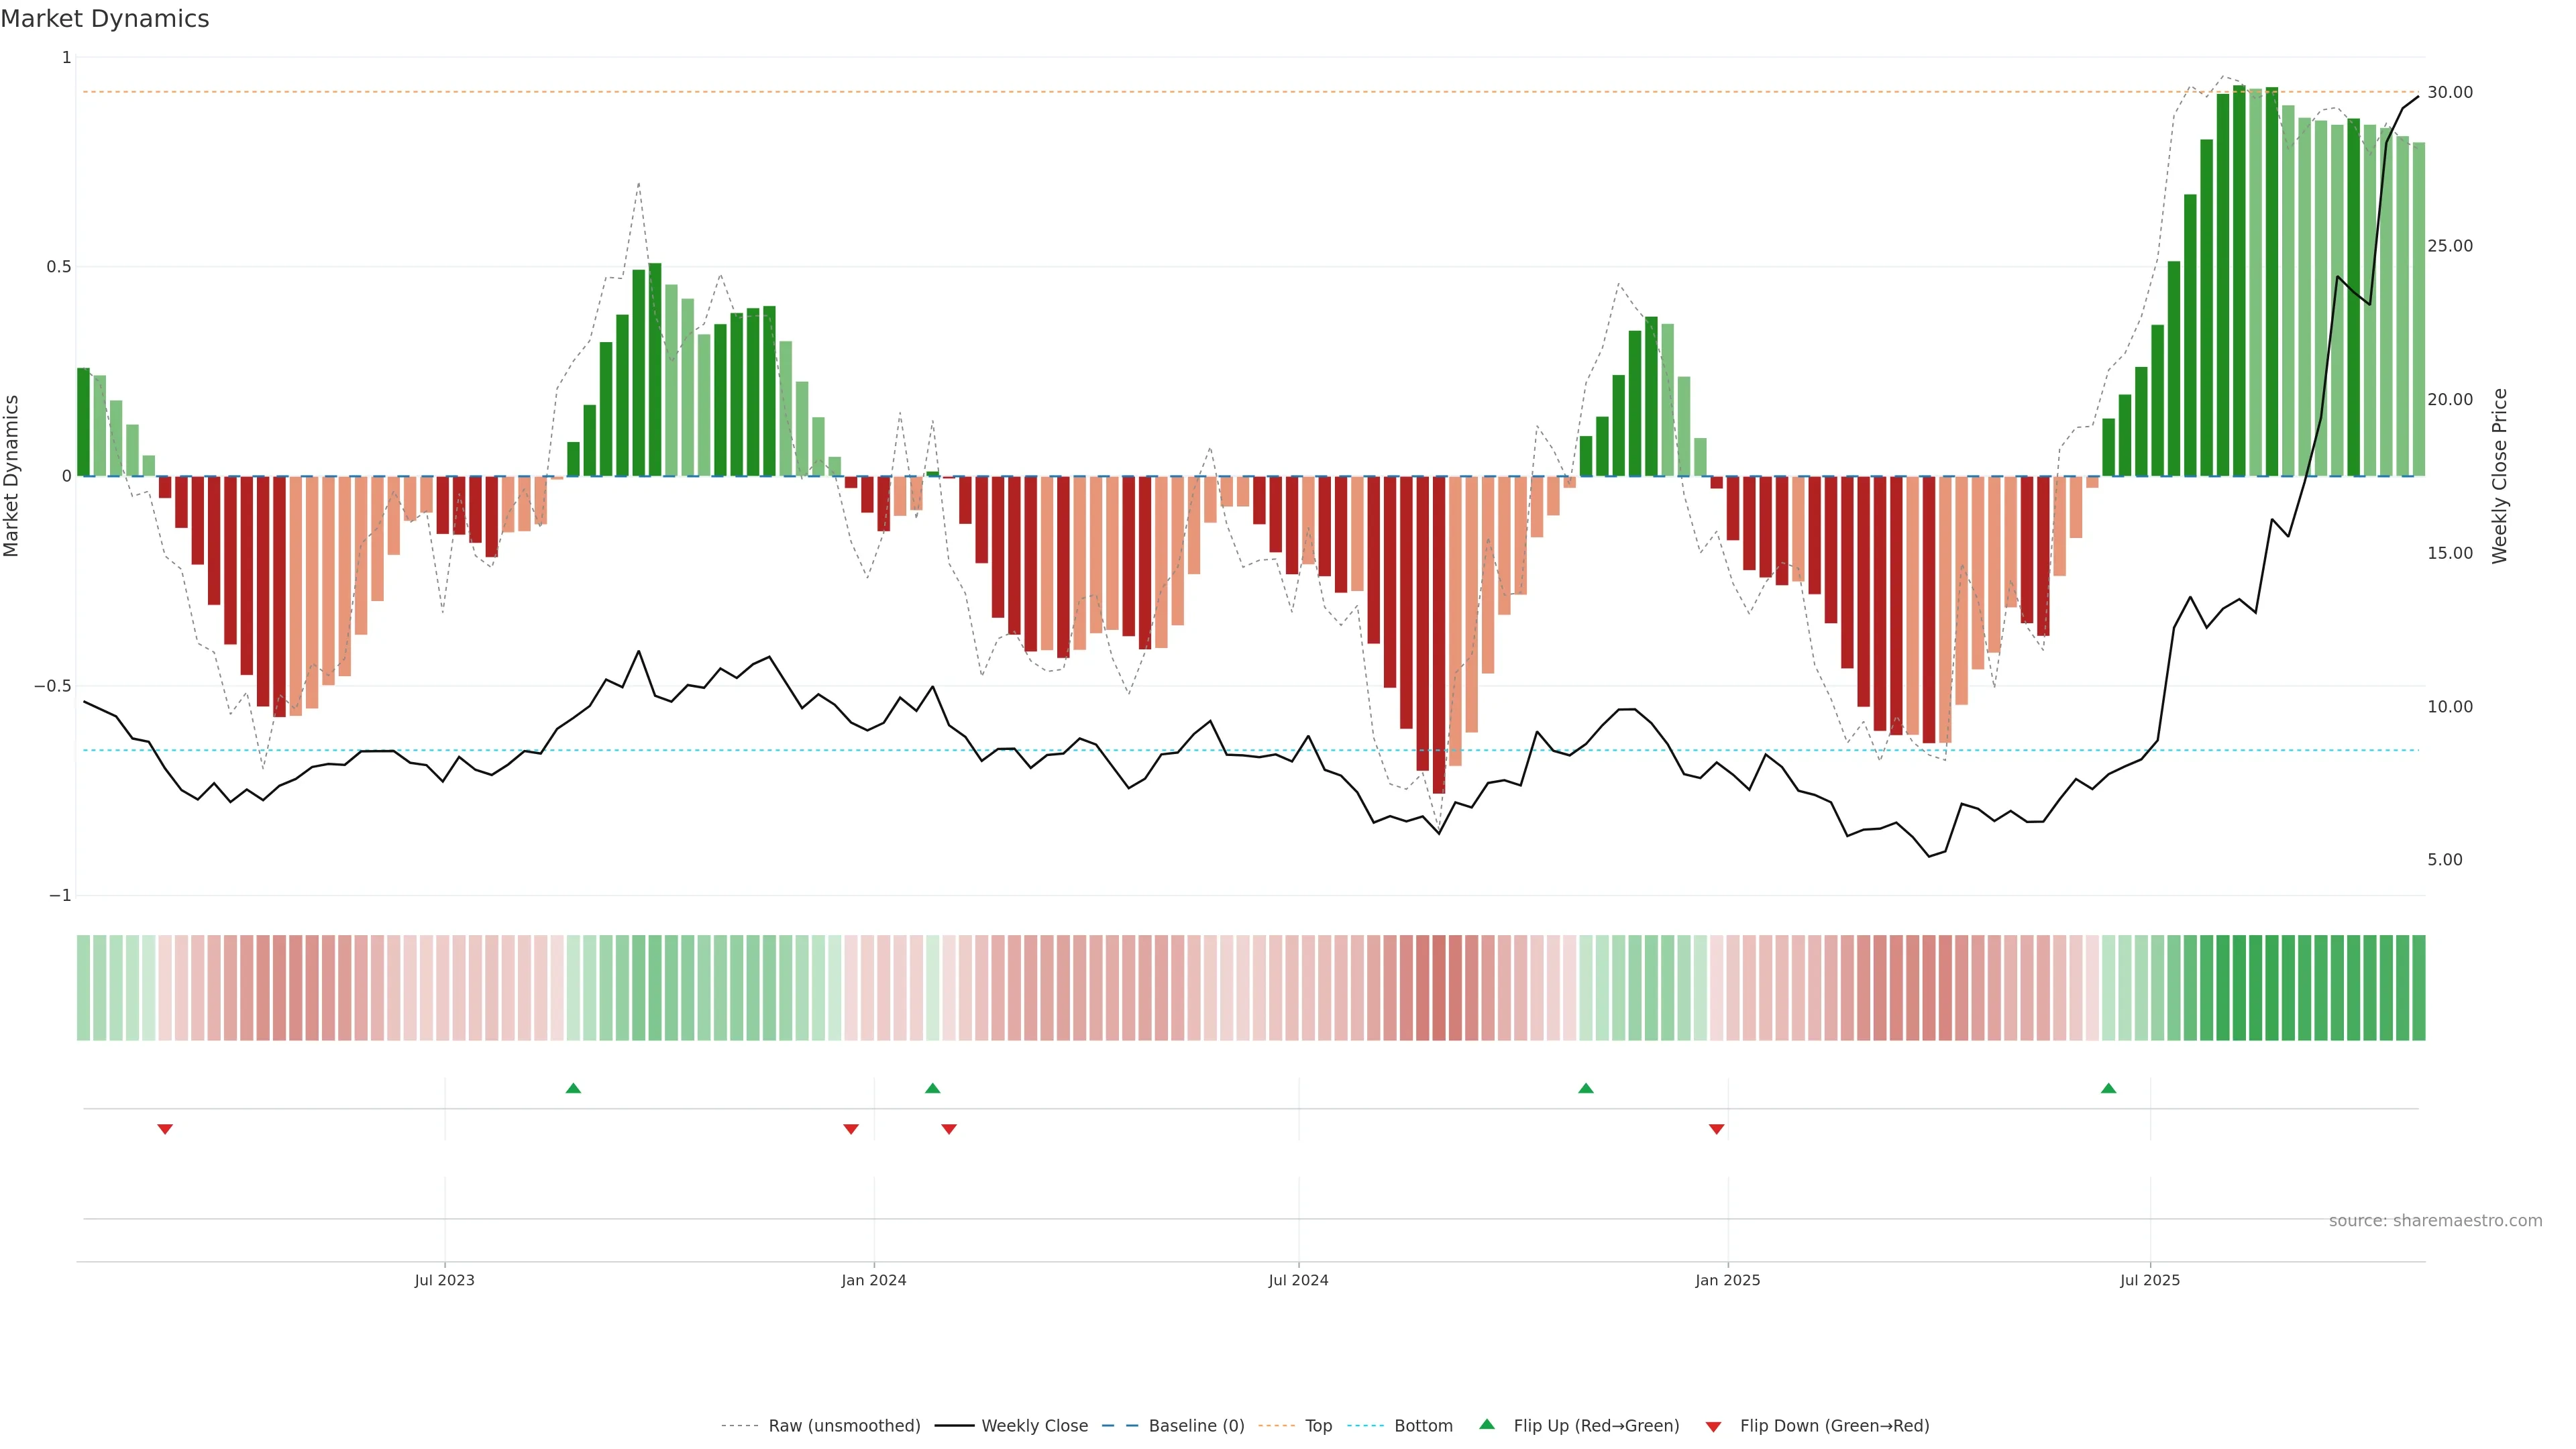This screenshot has height=1449, width=2576.
Task: Click the Flip Up green triangle legend icon
Action: pyautogui.click(x=1487, y=1424)
